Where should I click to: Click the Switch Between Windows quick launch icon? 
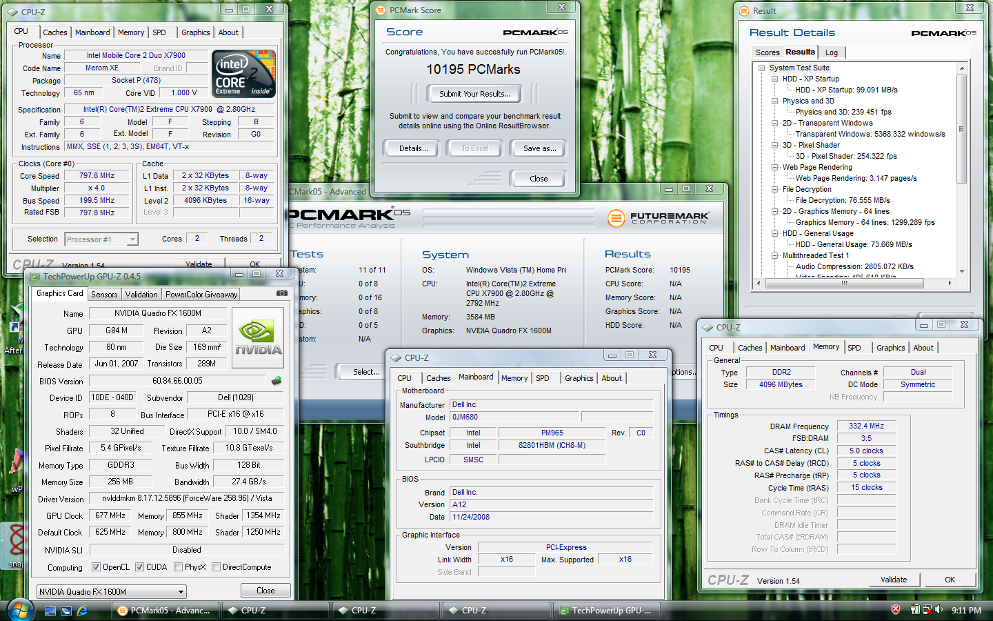point(66,611)
